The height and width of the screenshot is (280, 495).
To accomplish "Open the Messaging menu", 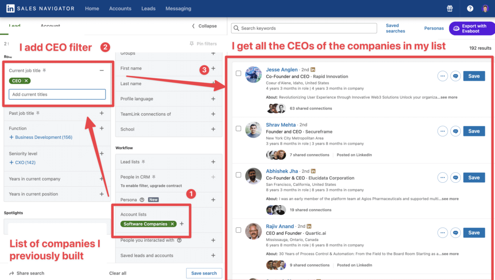I will coord(178,9).
